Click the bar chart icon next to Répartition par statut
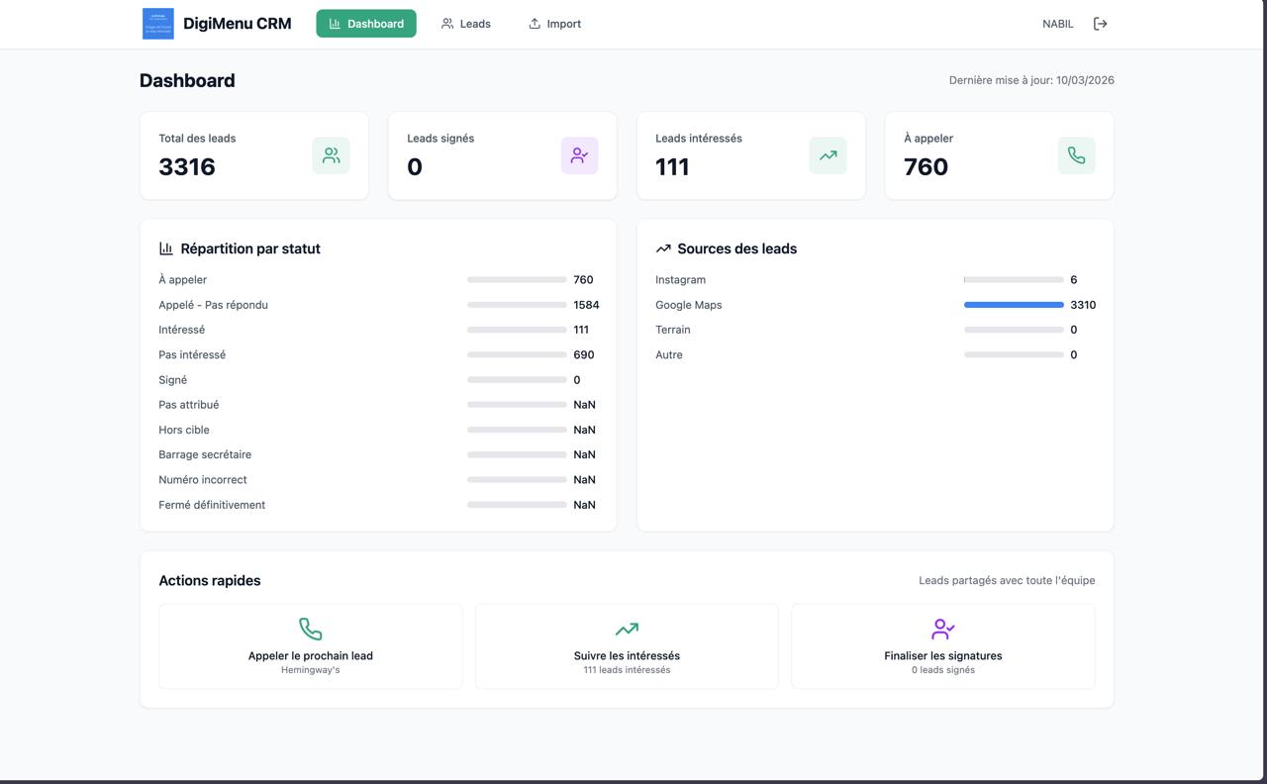This screenshot has width=1267, height=784. click(165, 248)
